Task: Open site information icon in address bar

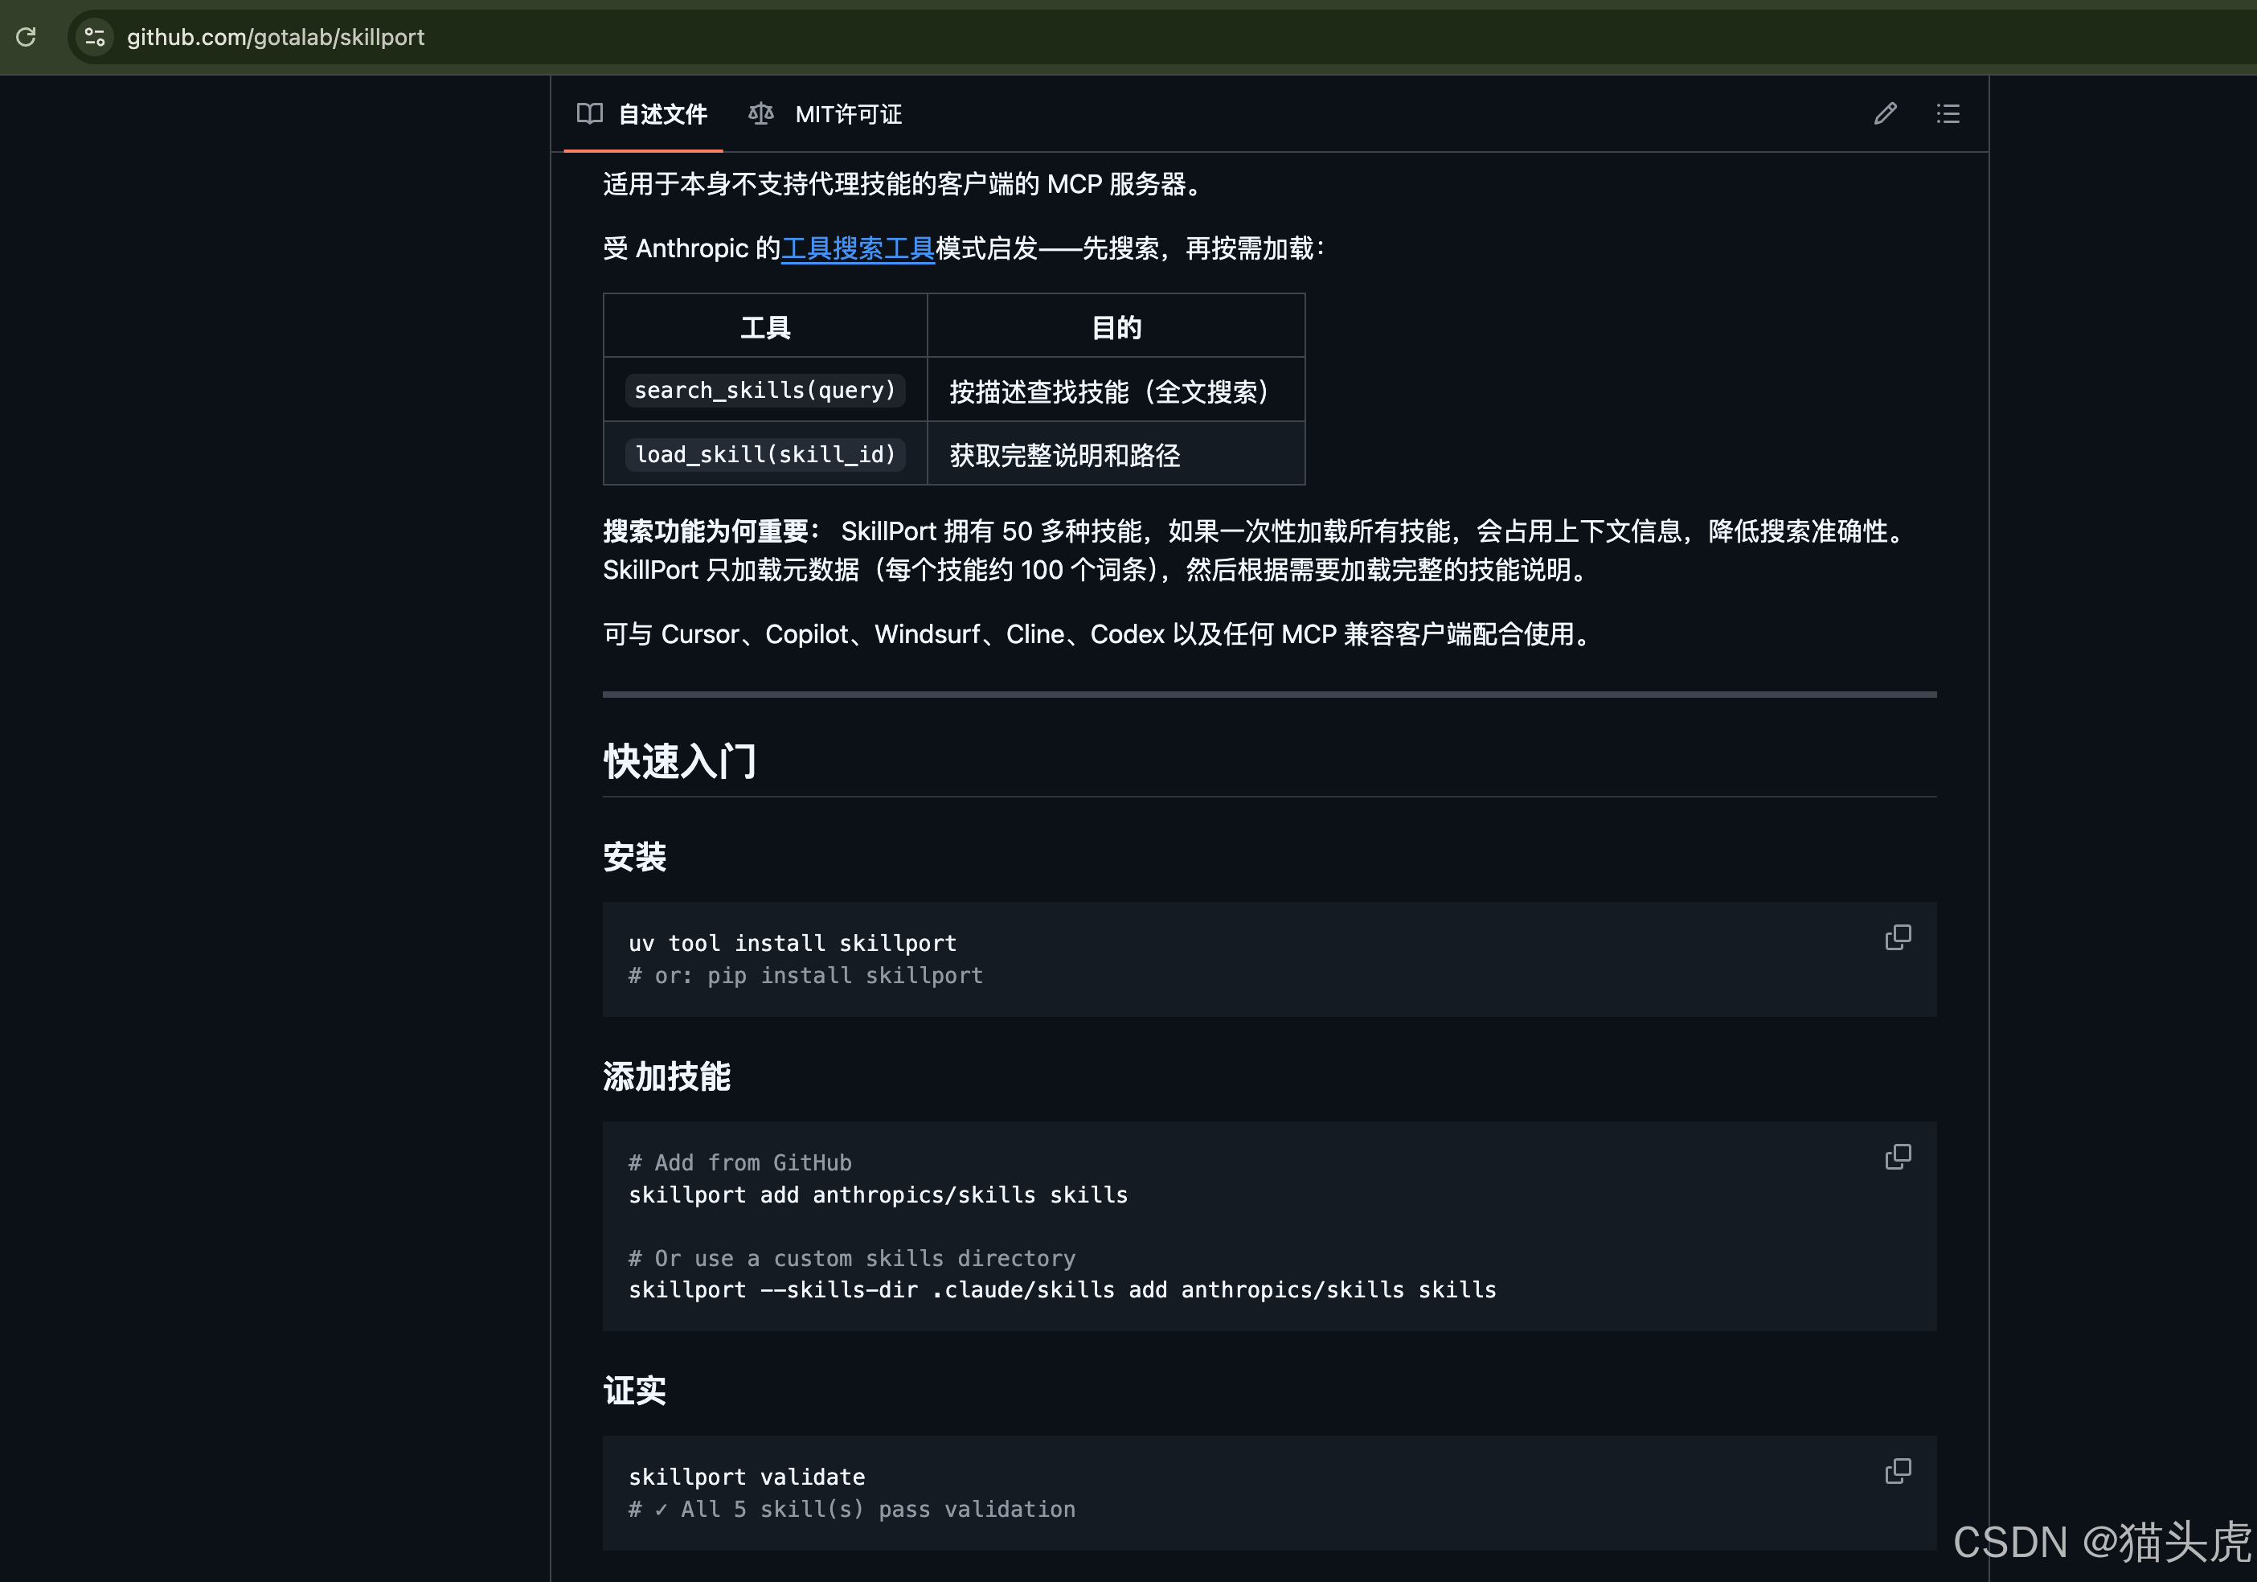Action: click(x=94, y=37)
